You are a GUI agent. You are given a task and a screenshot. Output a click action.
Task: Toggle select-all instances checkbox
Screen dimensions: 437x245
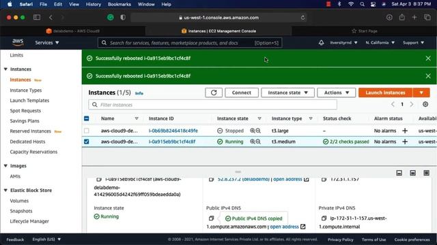click(87, 118)
